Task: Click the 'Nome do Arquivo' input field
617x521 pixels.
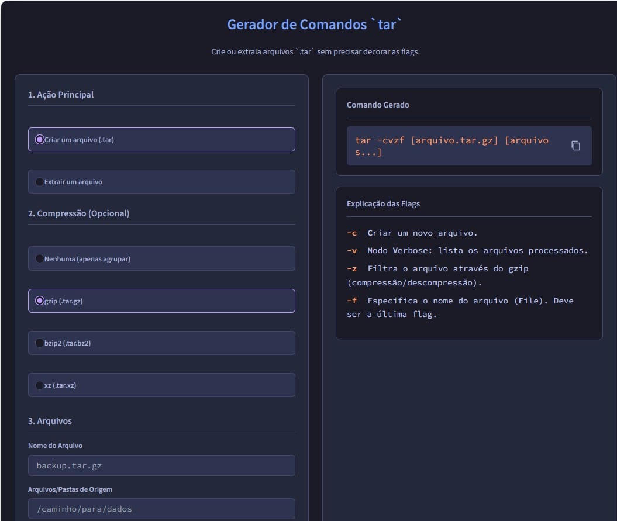Action: (x=161, y=465)
